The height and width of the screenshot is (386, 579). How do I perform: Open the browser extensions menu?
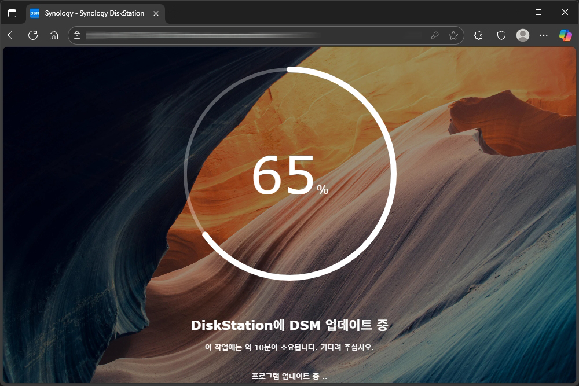[x=479, y=35]
